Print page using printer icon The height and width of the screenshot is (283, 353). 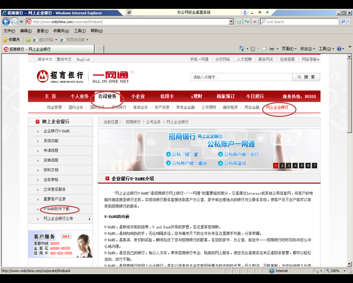coord(272,49)
